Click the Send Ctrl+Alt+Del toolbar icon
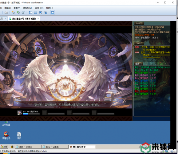Viewport: 178px width, 154px height. point(6,12)
